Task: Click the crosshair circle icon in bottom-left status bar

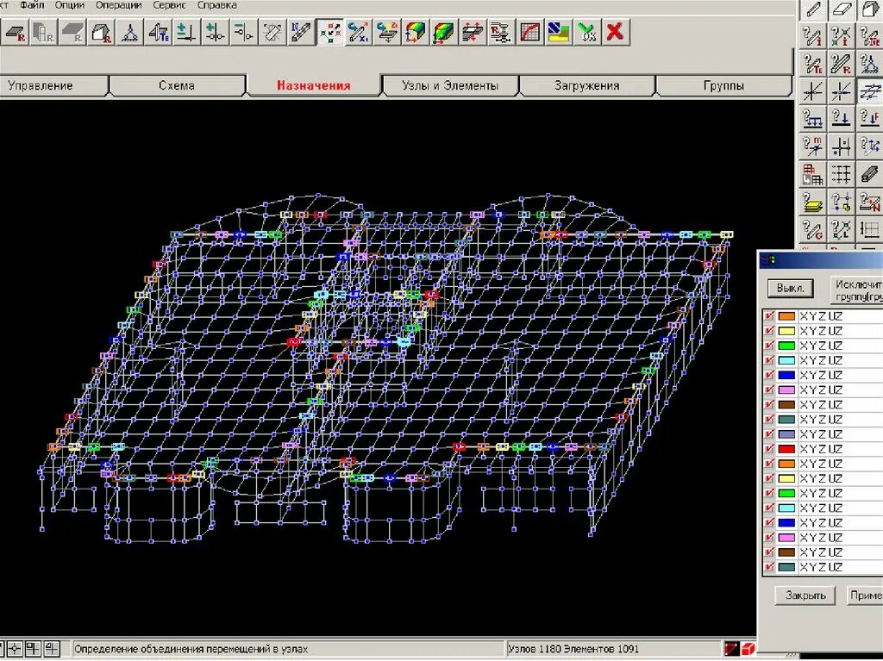Action: click(15, 649)
